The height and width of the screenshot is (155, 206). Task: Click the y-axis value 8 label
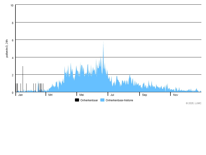12,23
